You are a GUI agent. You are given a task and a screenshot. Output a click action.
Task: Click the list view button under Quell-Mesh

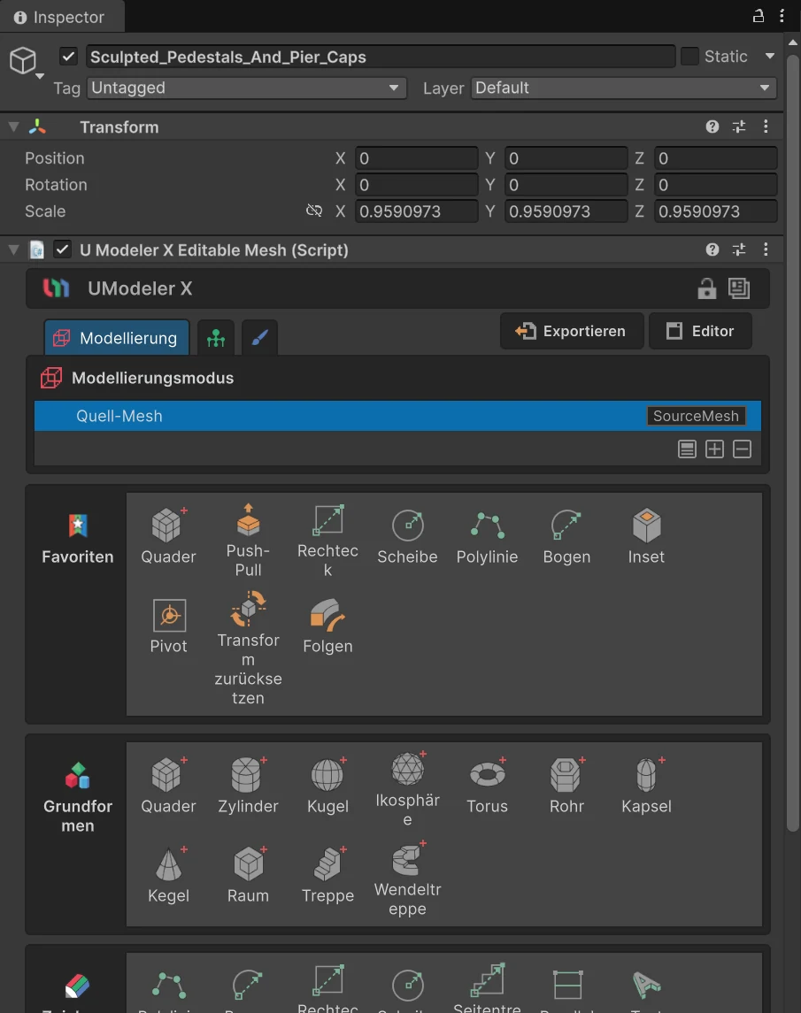point(687,449)
